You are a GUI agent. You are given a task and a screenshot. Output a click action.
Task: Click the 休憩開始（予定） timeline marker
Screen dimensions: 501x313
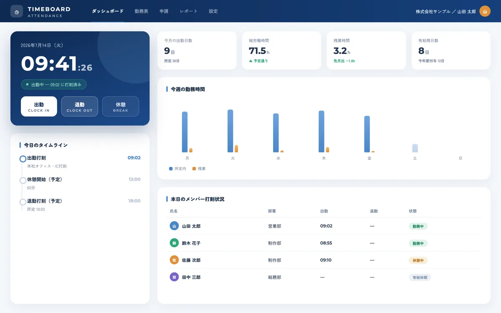(x=23, y=180)
